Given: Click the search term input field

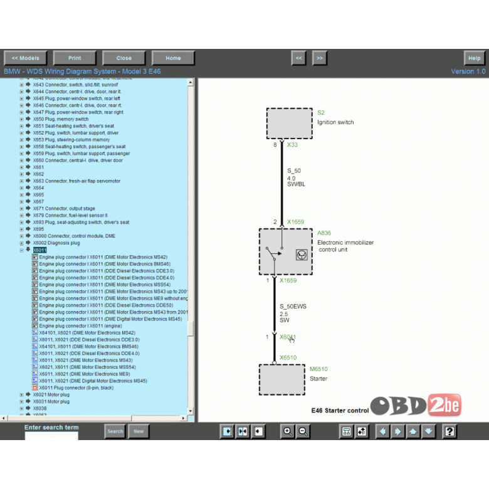Looking at the screenshot, I should click(51, 436).
